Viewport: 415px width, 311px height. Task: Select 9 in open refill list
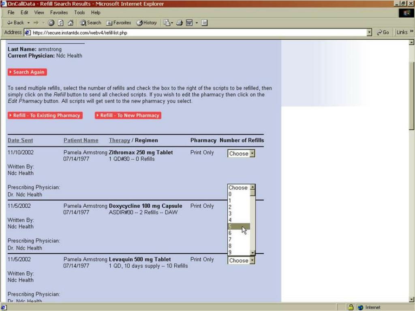coord(239,252)
